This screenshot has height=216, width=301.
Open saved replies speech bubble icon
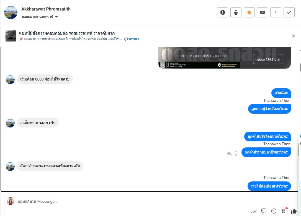point(264,211)
